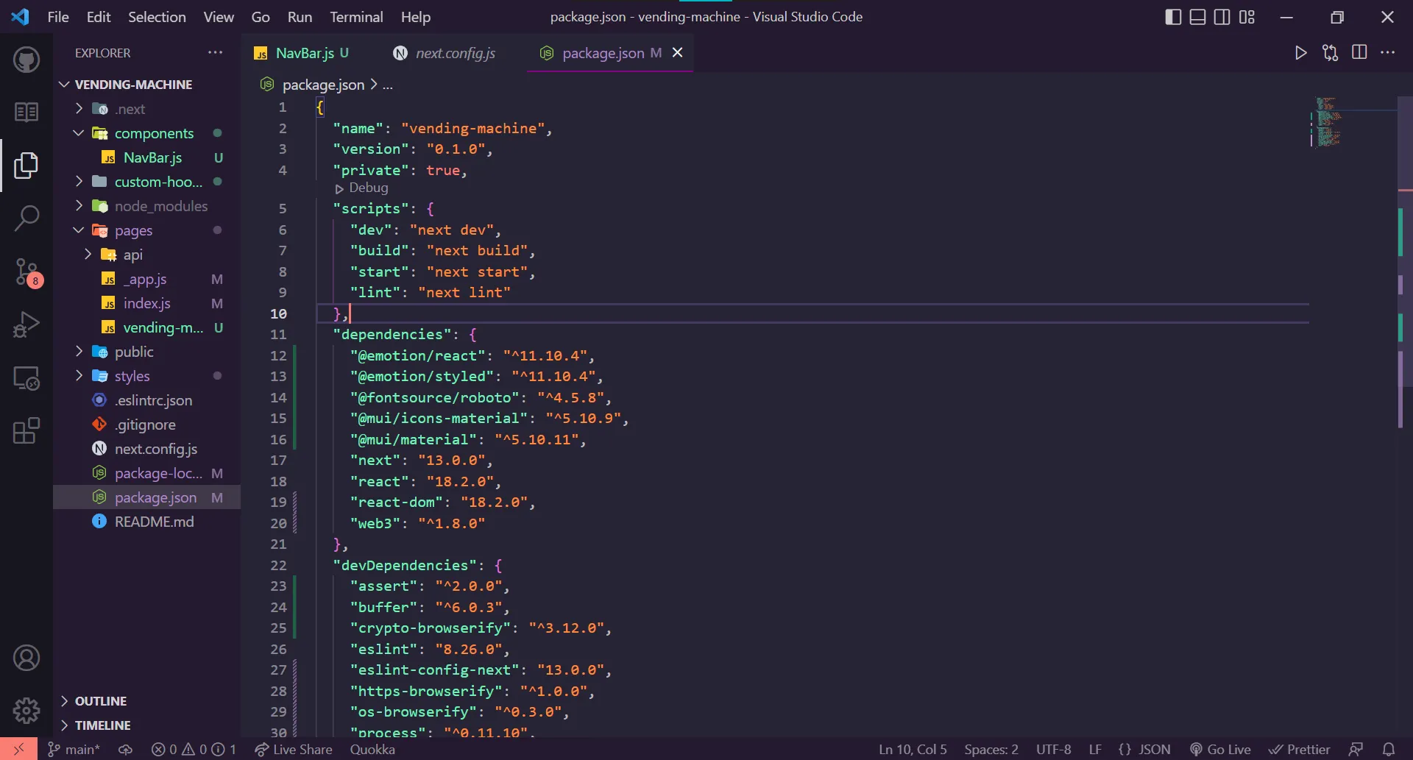Open Source Control view with 8 changes
This screenshot has height=760, width=1413.
click(28, 272)
